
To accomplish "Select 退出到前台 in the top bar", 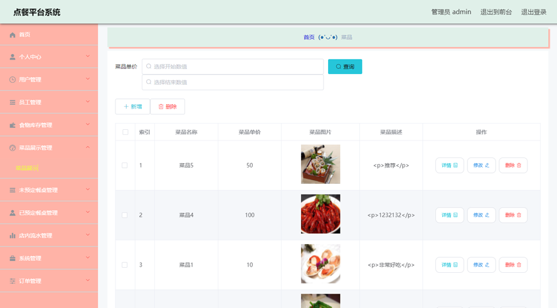I will (x=496, y=12).
